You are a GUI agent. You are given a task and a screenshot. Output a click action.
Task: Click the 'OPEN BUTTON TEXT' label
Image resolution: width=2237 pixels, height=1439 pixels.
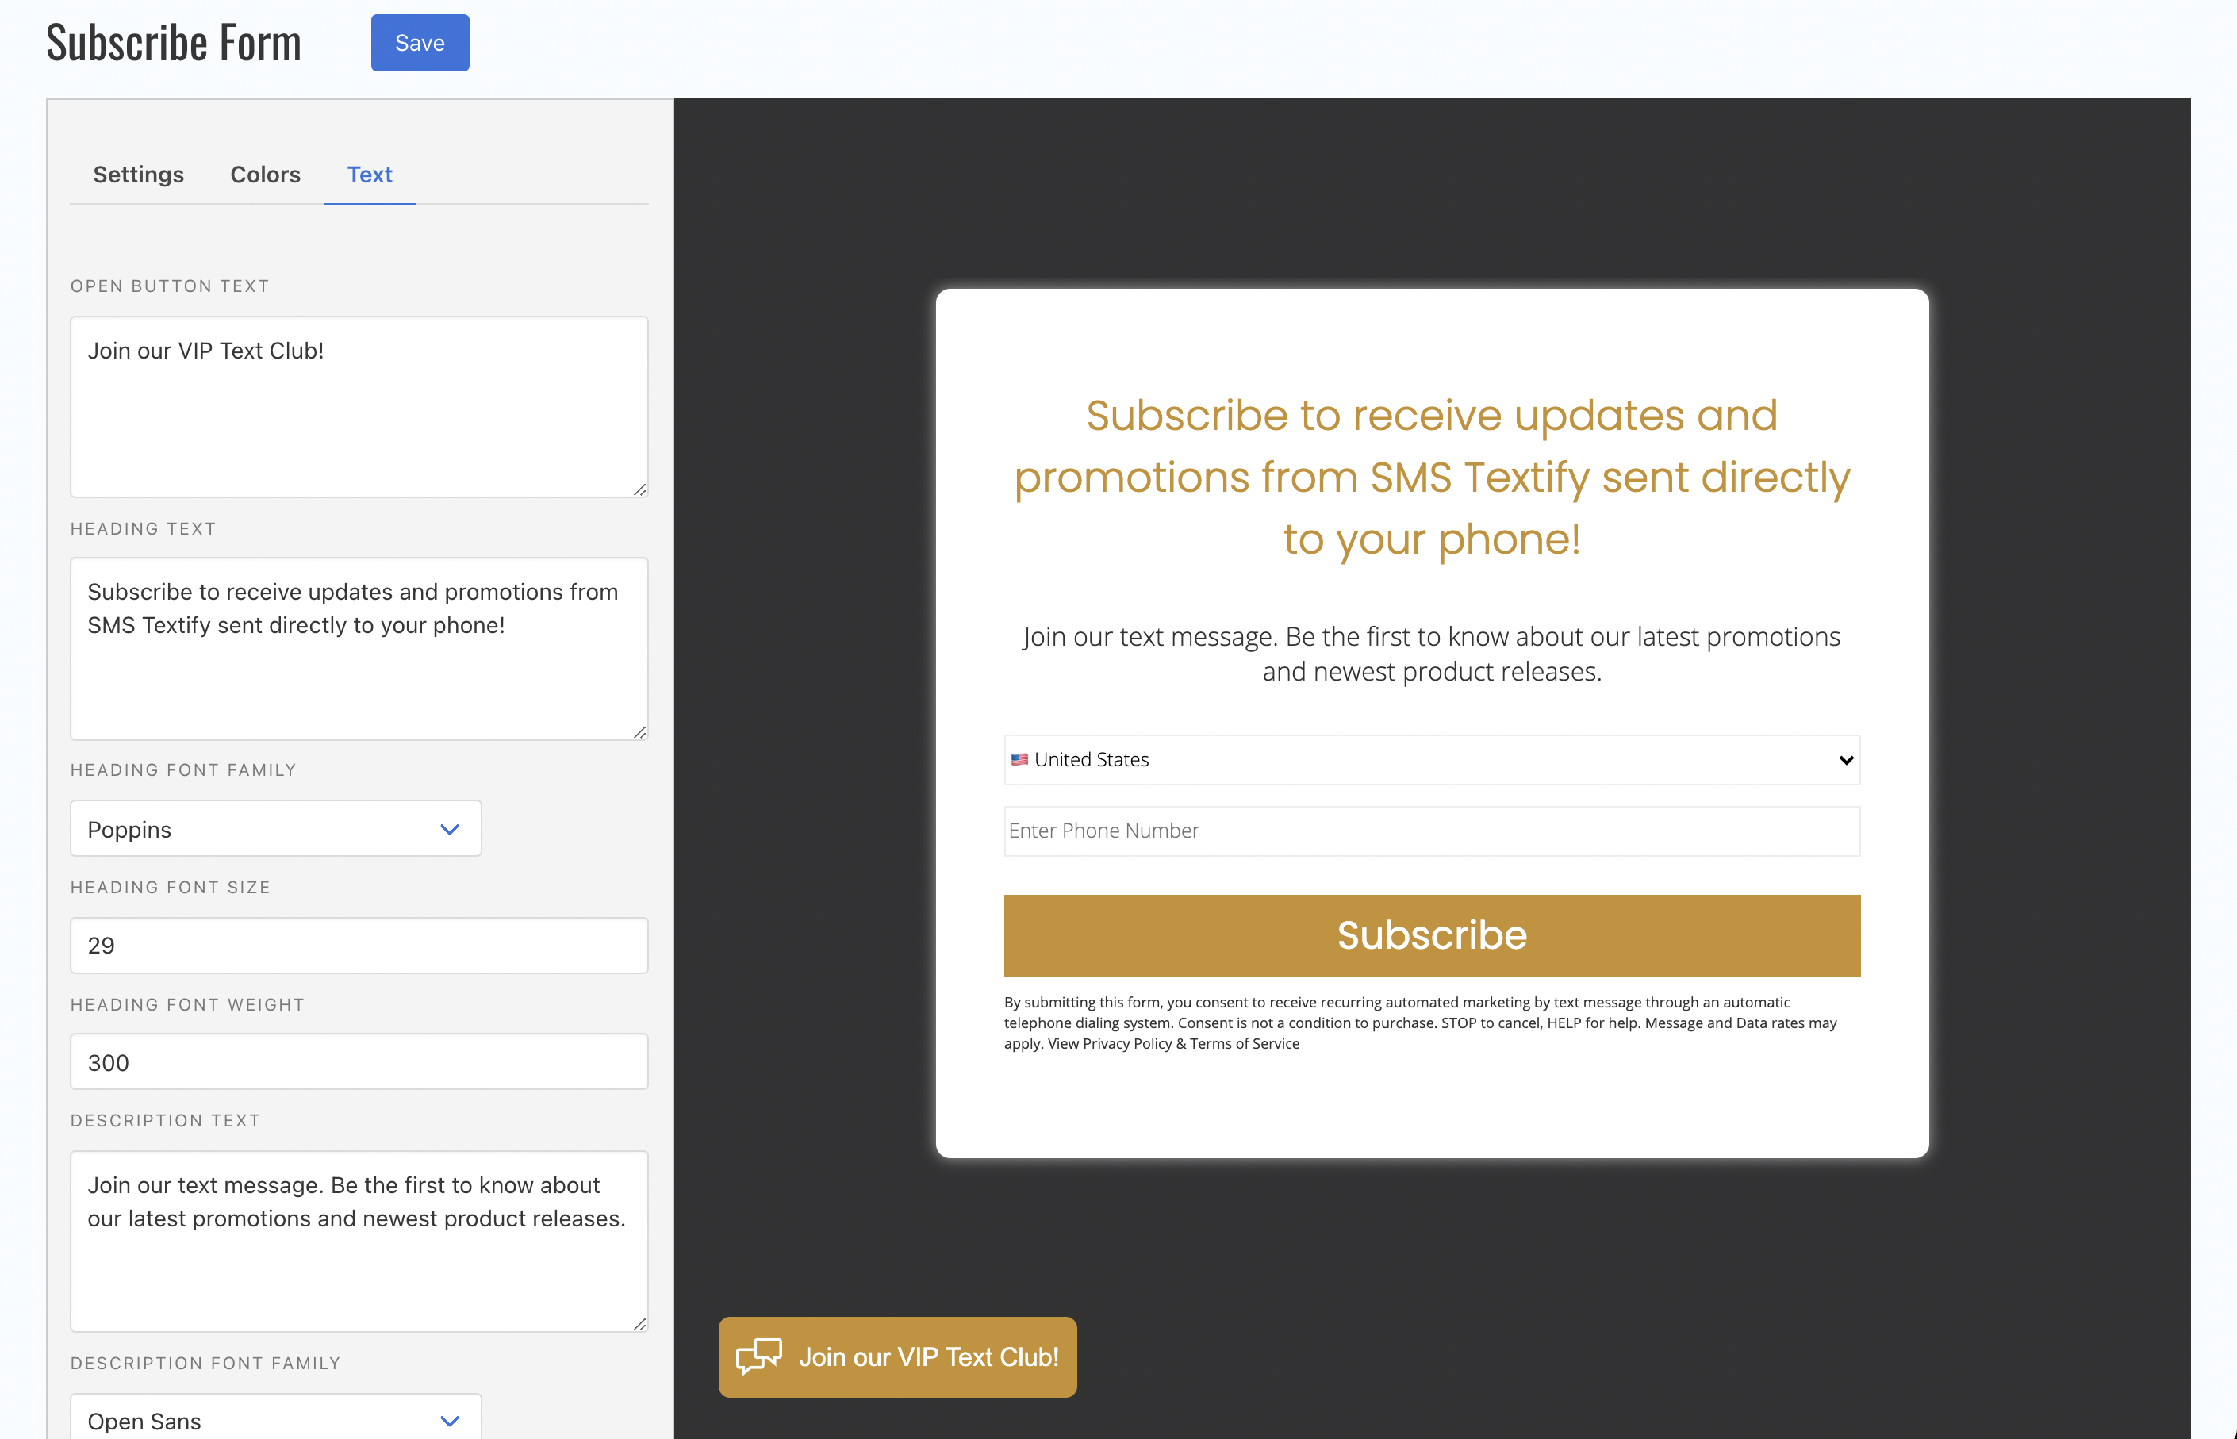click(170, 286)
